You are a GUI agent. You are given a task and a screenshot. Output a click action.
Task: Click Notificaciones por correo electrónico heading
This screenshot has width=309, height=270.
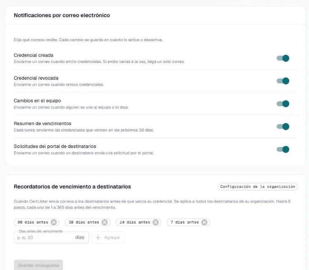[x=62, y=15]
